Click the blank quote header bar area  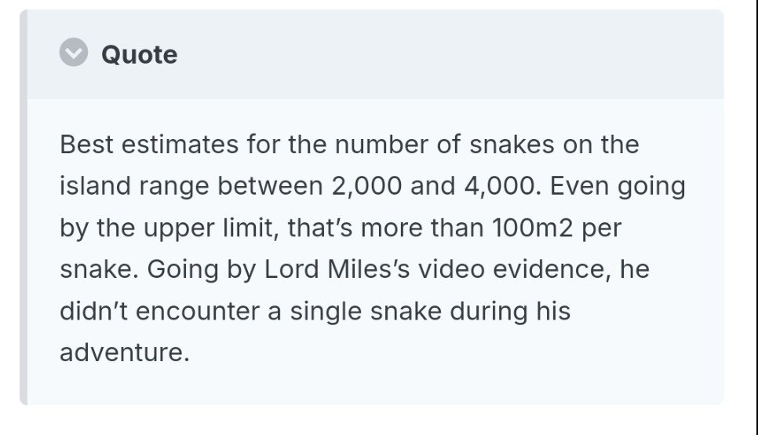coord(450,54)
